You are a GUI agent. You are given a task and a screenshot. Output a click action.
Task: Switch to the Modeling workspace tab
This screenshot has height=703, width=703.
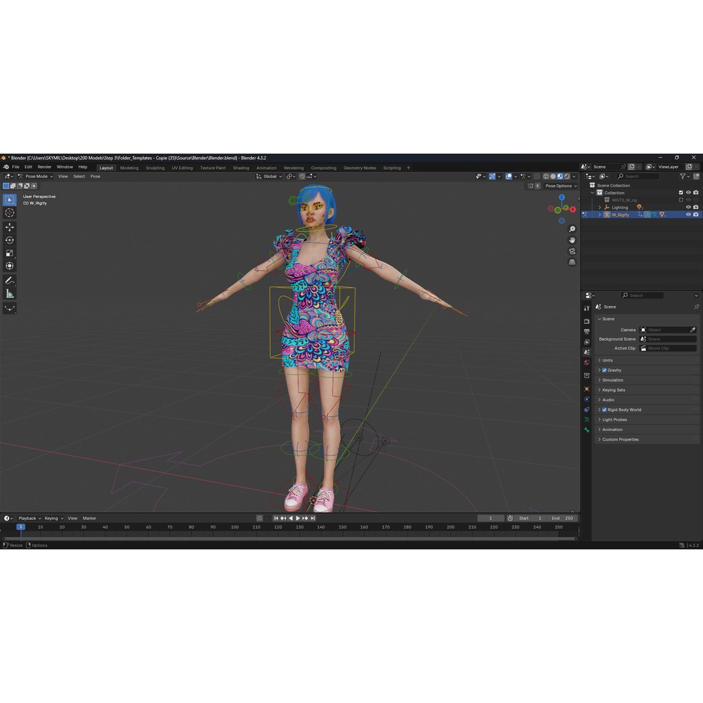pyautogui.click(x=129, y=168)
